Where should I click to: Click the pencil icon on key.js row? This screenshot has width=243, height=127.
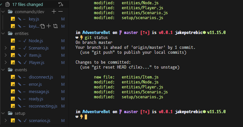19,19
